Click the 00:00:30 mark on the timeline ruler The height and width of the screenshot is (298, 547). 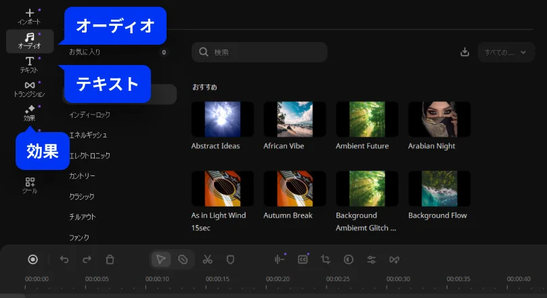point(398,279)
